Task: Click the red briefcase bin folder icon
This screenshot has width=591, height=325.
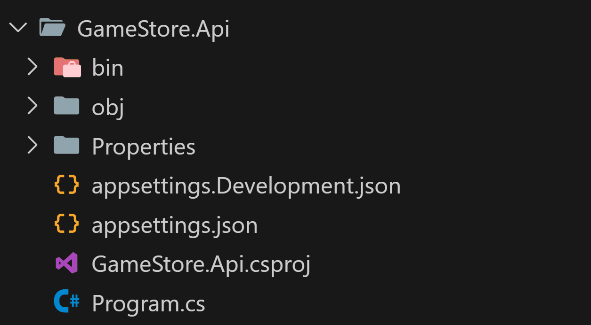Action: (x=67, y=67)
